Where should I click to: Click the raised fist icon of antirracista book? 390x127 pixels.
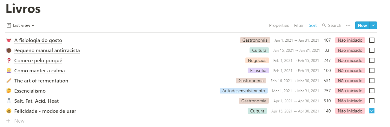click(9, 51)
